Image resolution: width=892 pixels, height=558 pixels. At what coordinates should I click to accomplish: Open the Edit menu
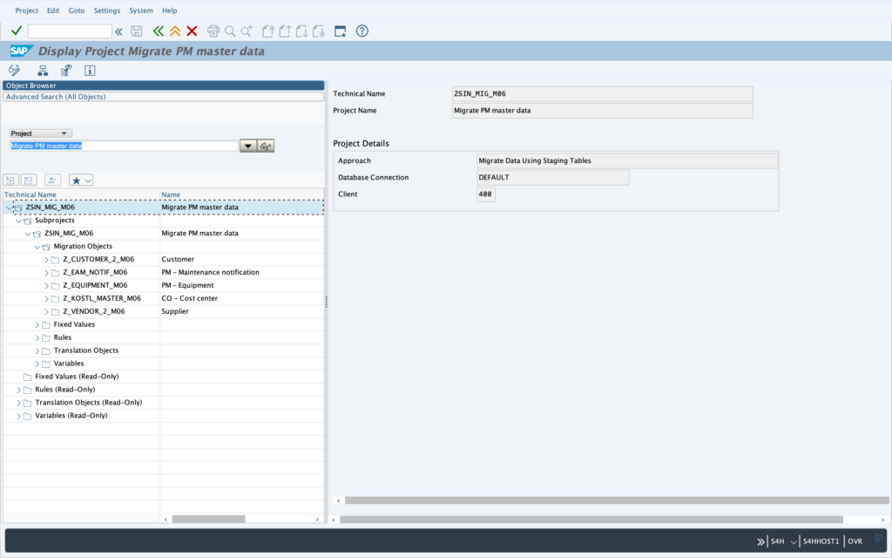click(53, 10)
